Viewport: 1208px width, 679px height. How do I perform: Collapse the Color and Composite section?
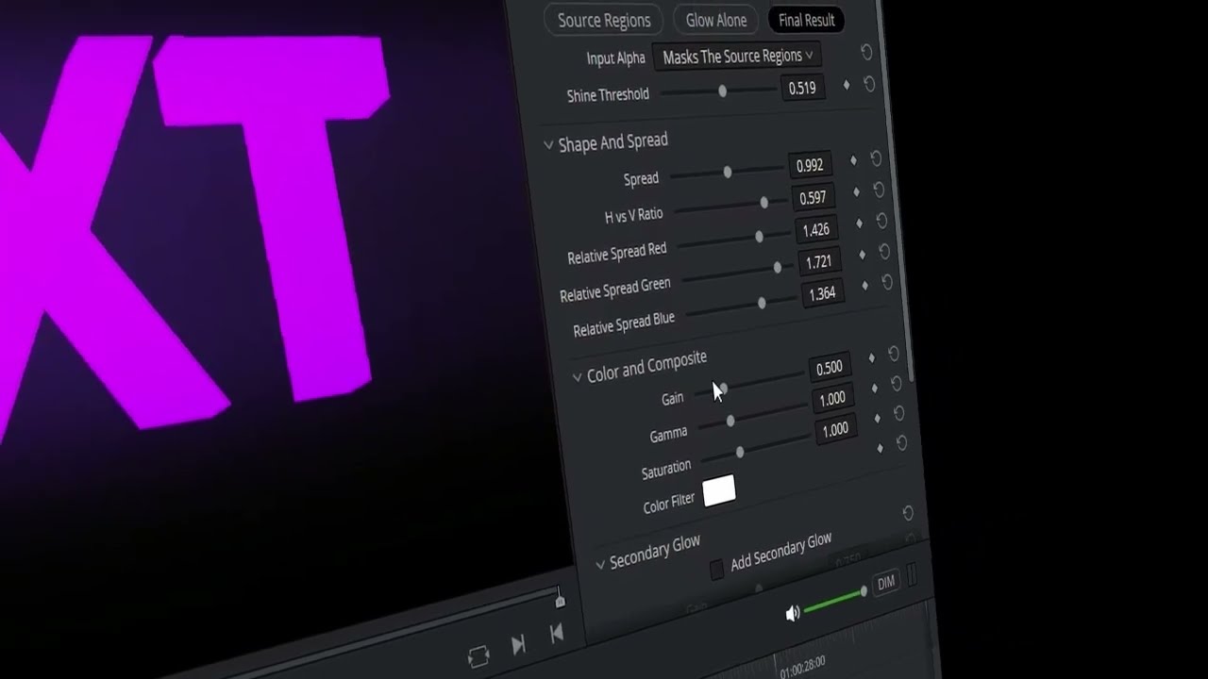[577, 376]
